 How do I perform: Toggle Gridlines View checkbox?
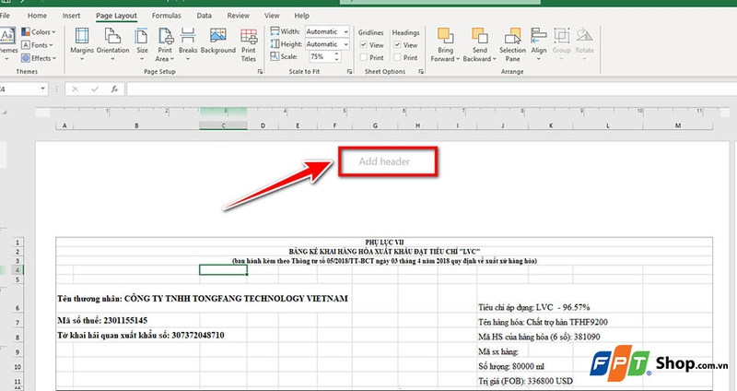(363, 44)
